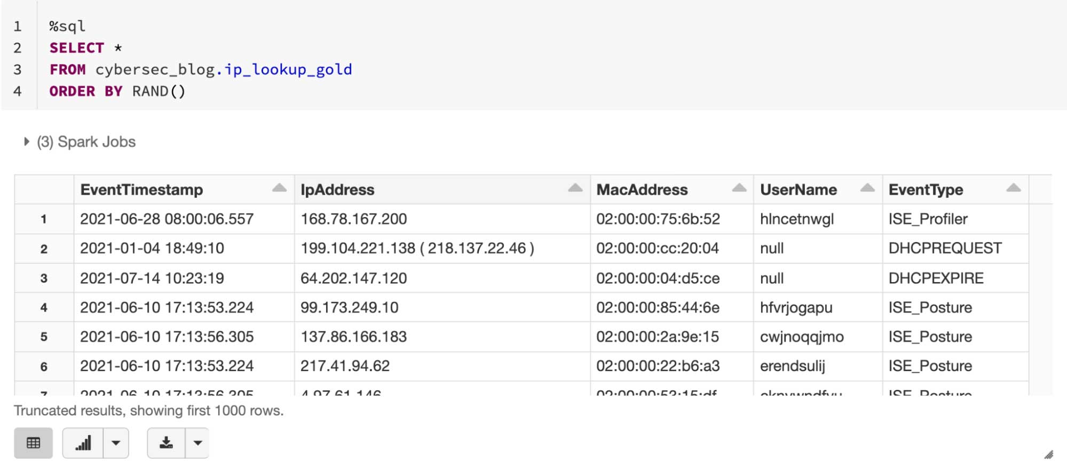Select cell with IP 168.78.167.200
1067x472 pixels.
click(353, 219)
